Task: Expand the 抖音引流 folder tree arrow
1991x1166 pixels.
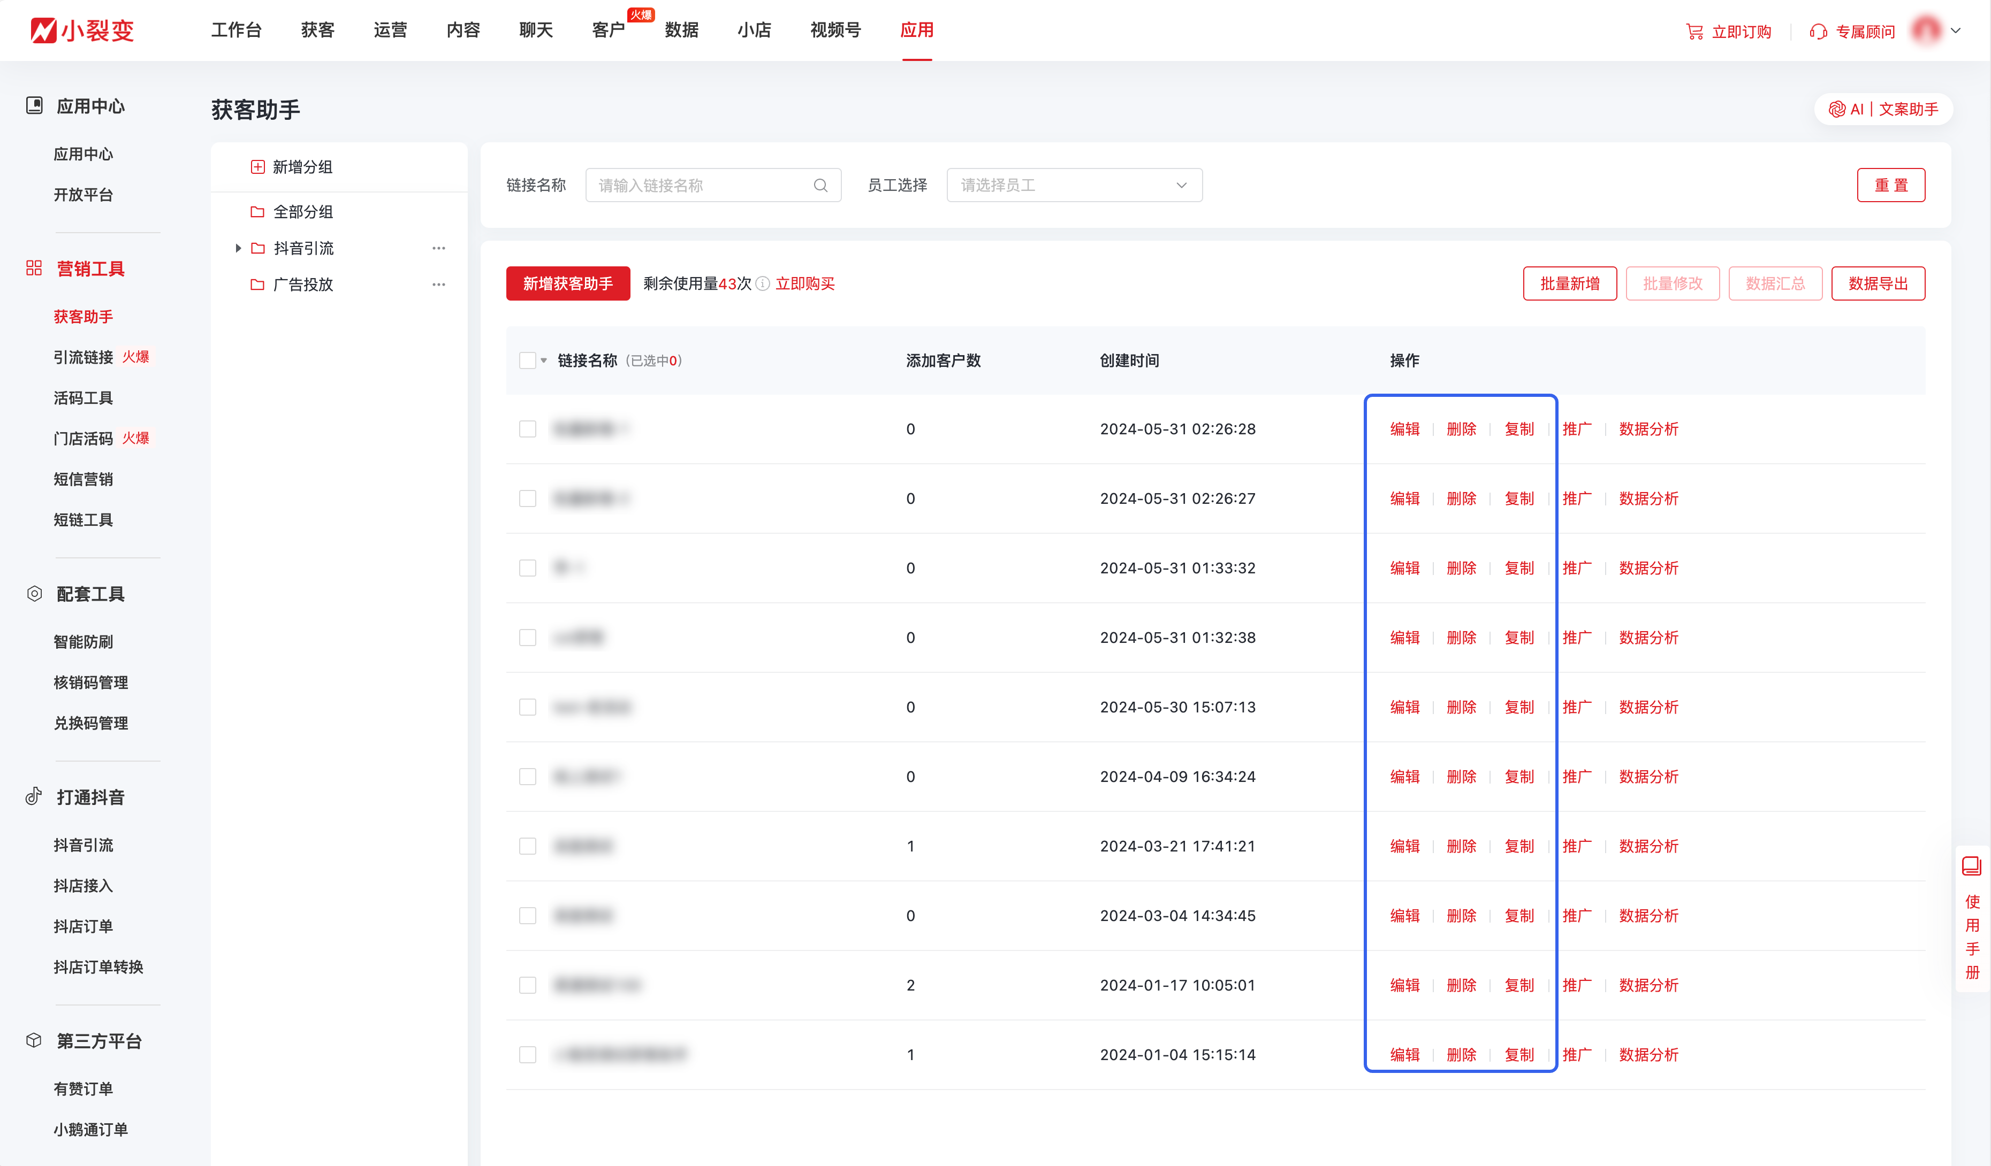Action: pos(238,248)
